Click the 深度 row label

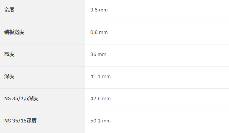click(x=9, y=76)
